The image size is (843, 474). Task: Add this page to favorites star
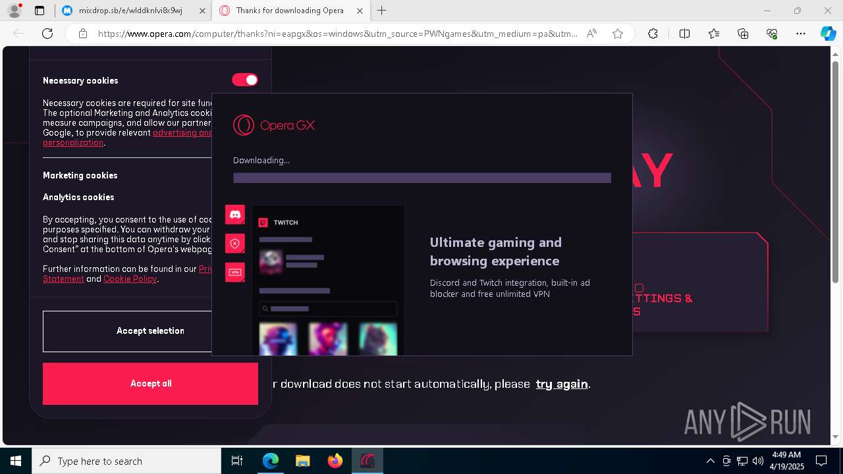(618, 34)
